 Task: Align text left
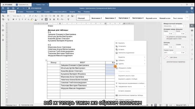pyautogui.click(x=42, y=19)
